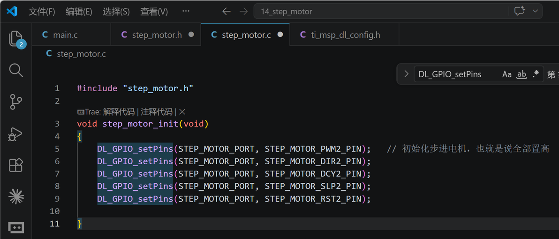The width and height of the screenshot is (559, 239).
Task: Show more menus with the ellipsis
Action: [x=186, y=11]
